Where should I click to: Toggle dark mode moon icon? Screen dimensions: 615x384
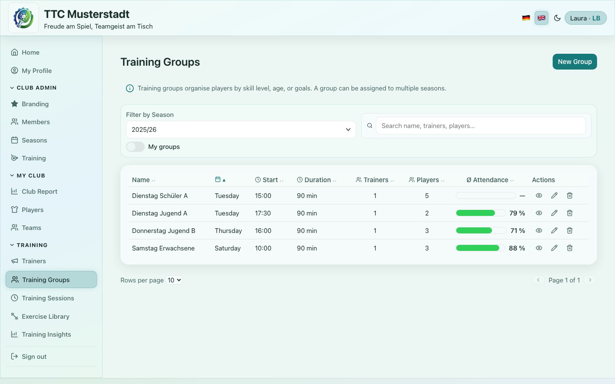click(557, 18)
